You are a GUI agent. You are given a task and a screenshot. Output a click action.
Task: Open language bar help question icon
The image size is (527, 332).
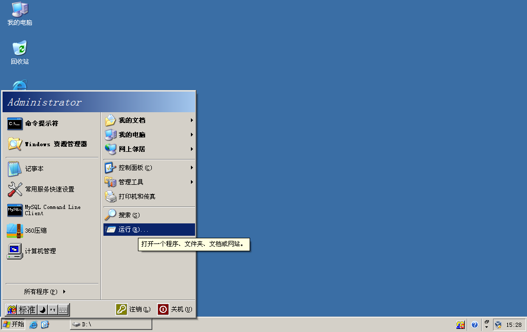[475, 325]
